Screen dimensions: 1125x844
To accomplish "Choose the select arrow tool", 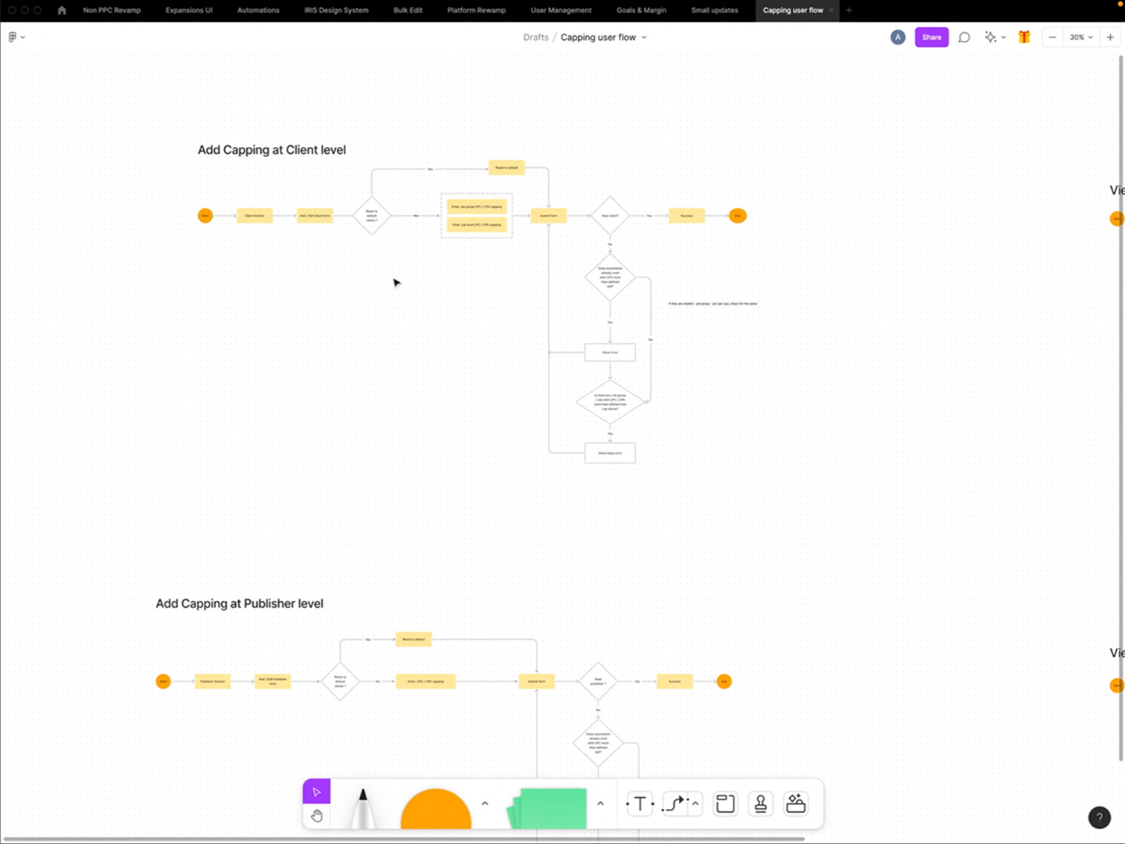I will point(316,792).
